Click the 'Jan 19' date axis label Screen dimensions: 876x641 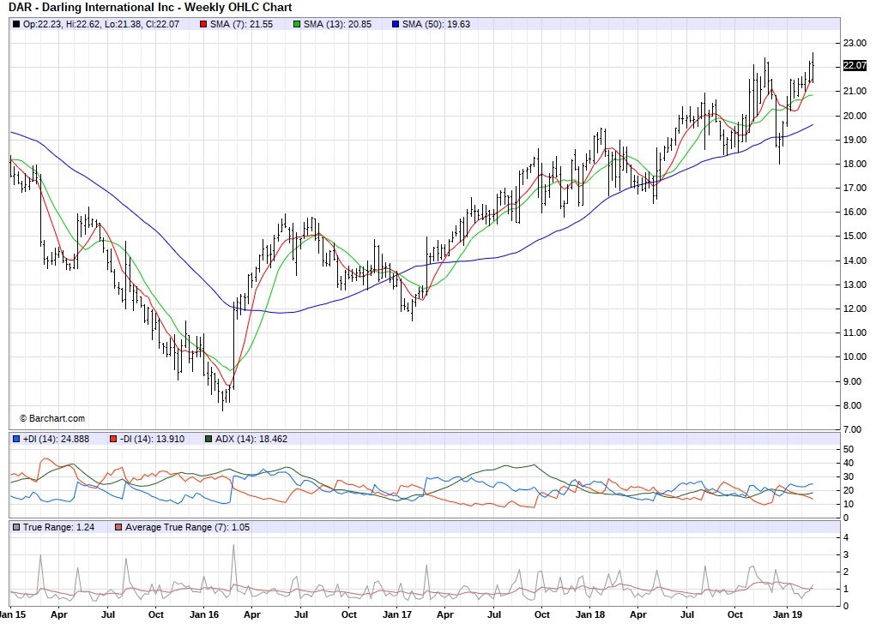click(x=787, y=614)
